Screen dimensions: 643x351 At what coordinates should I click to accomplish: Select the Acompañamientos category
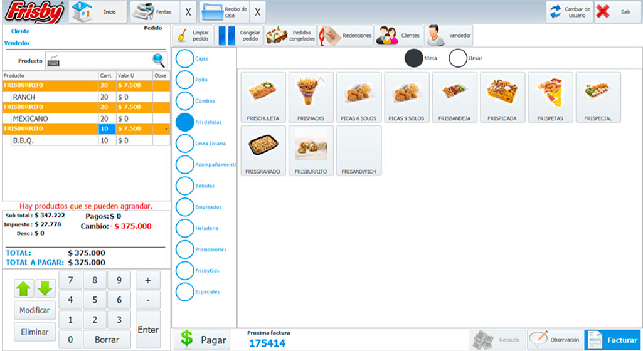pos(206,165)
